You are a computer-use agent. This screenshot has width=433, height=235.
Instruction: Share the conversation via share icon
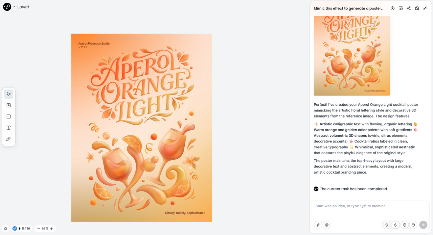(409, 8)
